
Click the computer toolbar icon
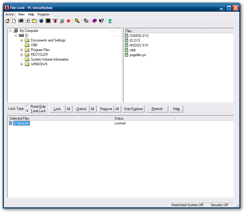coord(62,21)
